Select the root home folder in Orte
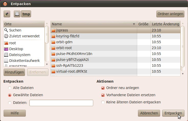The image size is (188, 121). pos(12,43)
